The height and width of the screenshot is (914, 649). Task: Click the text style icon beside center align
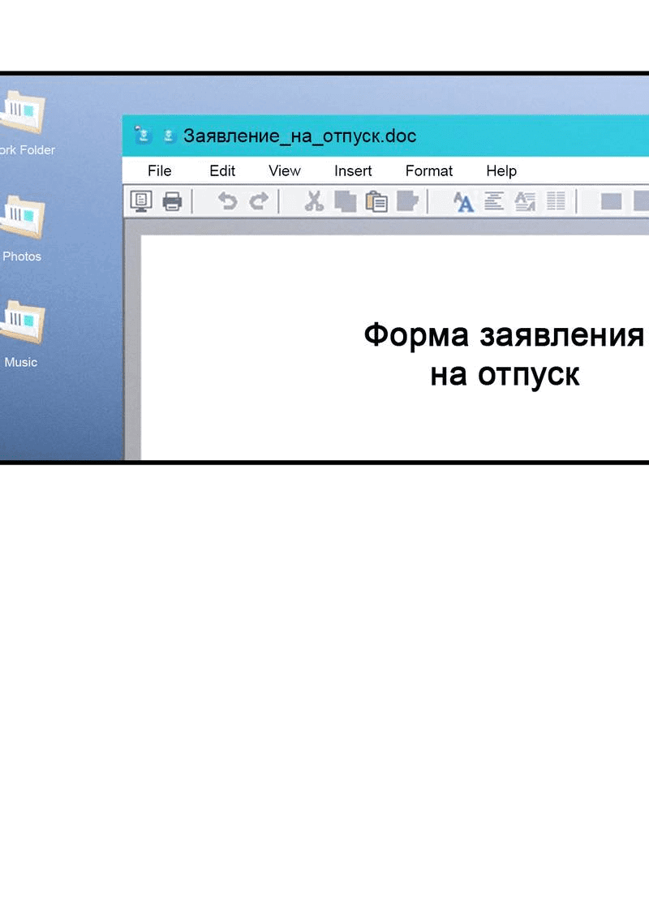(x=525, y=200)
